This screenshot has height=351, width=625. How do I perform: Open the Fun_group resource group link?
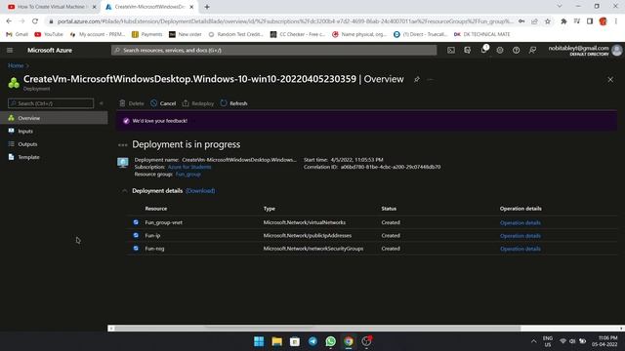pyautogui.click(x=188, y=175)
